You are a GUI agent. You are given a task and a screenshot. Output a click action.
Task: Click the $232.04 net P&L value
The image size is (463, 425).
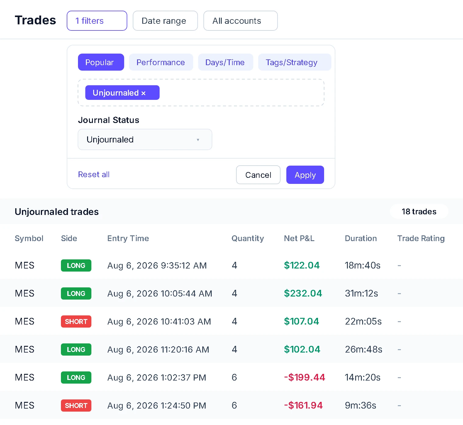pos(303,293)
